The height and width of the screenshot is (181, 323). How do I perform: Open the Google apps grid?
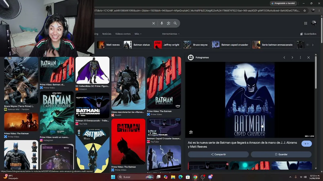click(x=306, y=23)
